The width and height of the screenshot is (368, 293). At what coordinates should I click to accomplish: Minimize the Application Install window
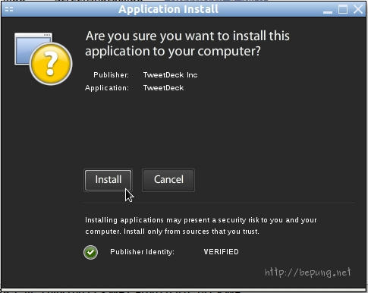[x=328, y=12]
